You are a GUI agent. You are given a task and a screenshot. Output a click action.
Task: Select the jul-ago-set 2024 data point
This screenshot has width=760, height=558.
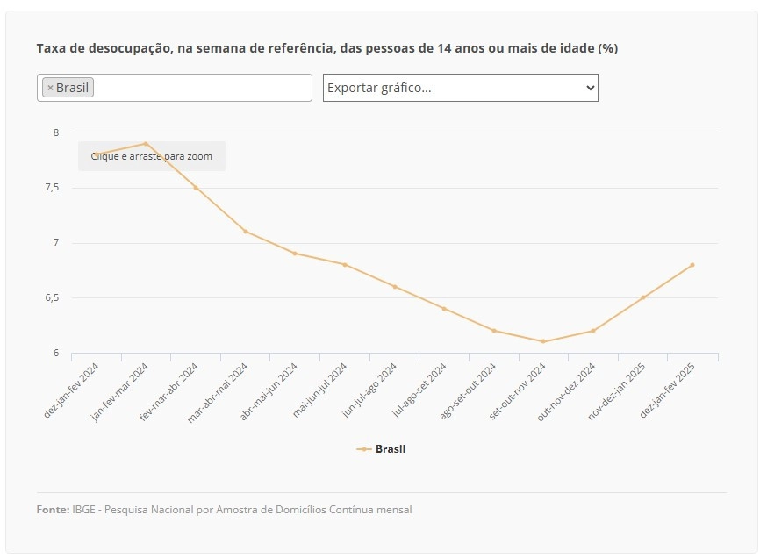tap(444, 309)
